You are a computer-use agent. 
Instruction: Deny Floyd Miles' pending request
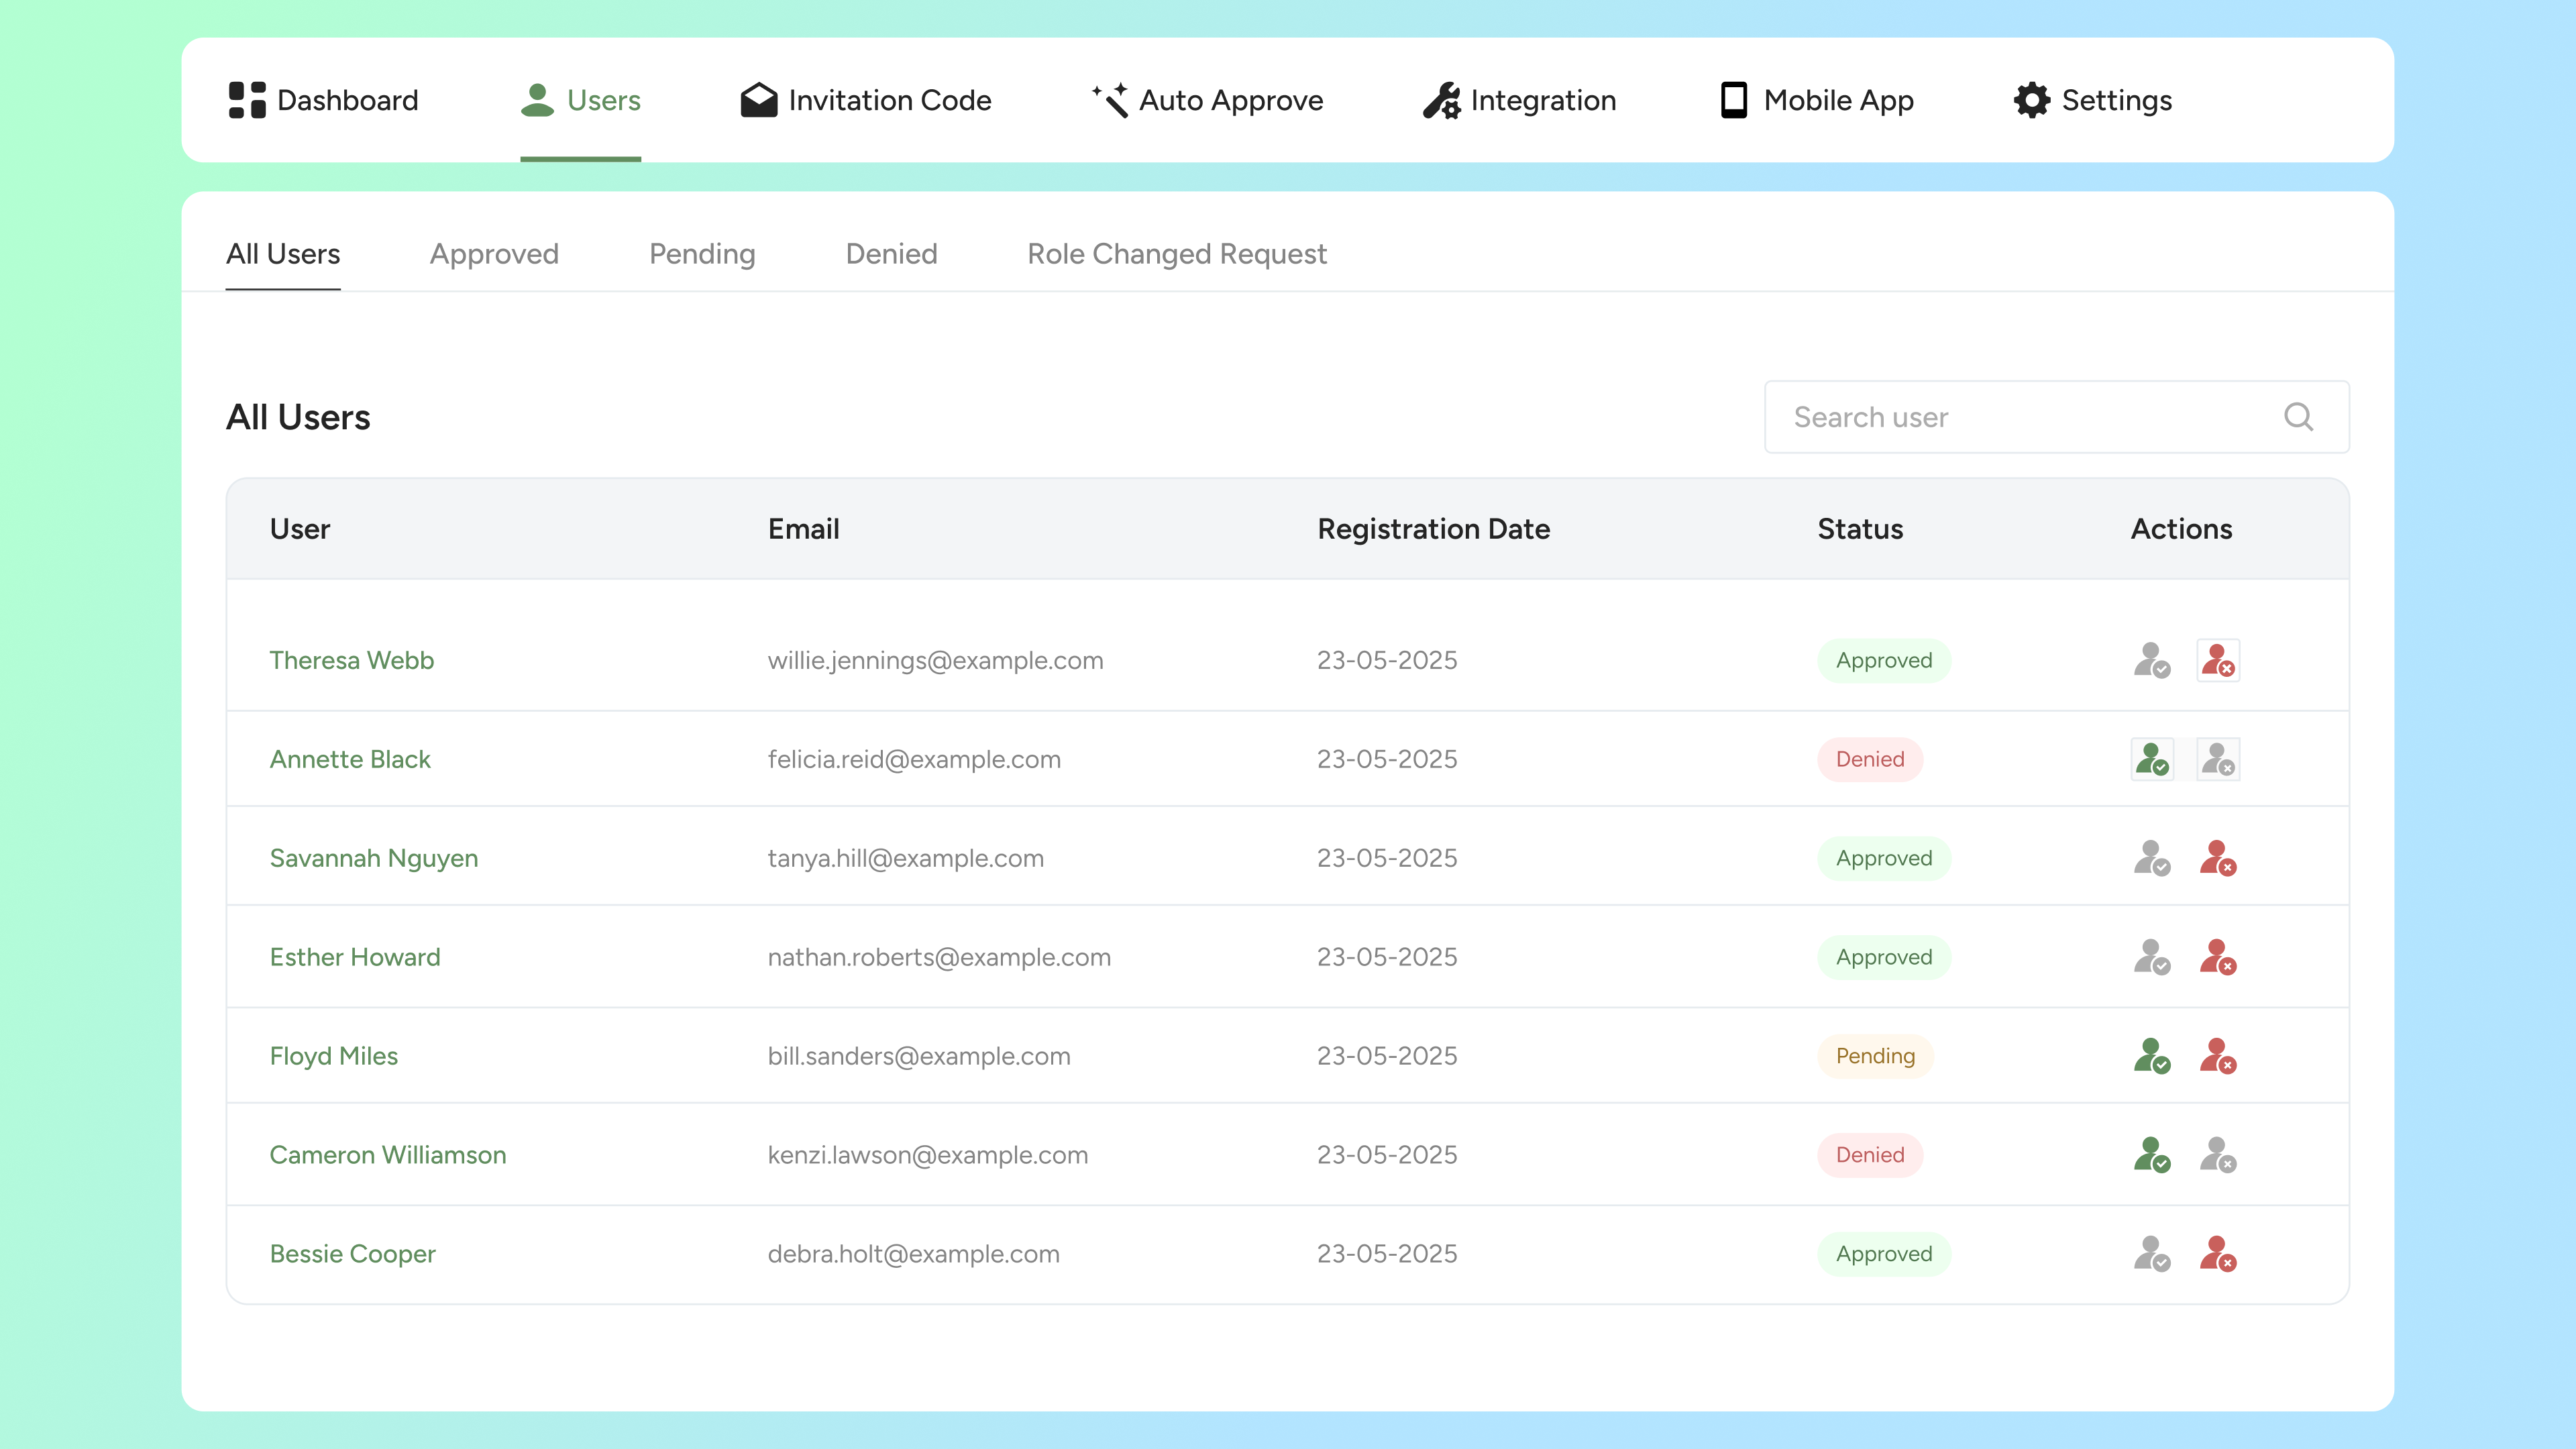tap(2217, 1056)
